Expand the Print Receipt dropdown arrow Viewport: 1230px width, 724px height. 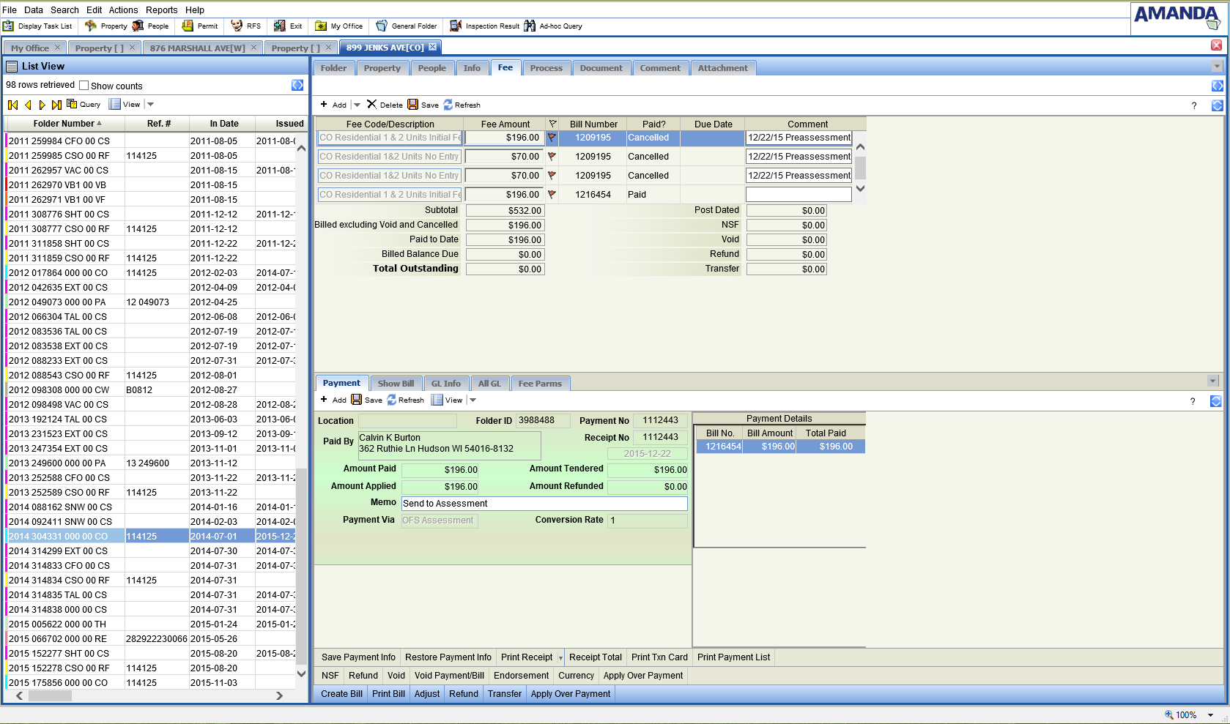[x=560, y=658]
